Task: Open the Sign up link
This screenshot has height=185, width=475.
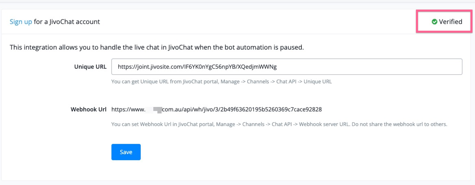Action: 21,22
